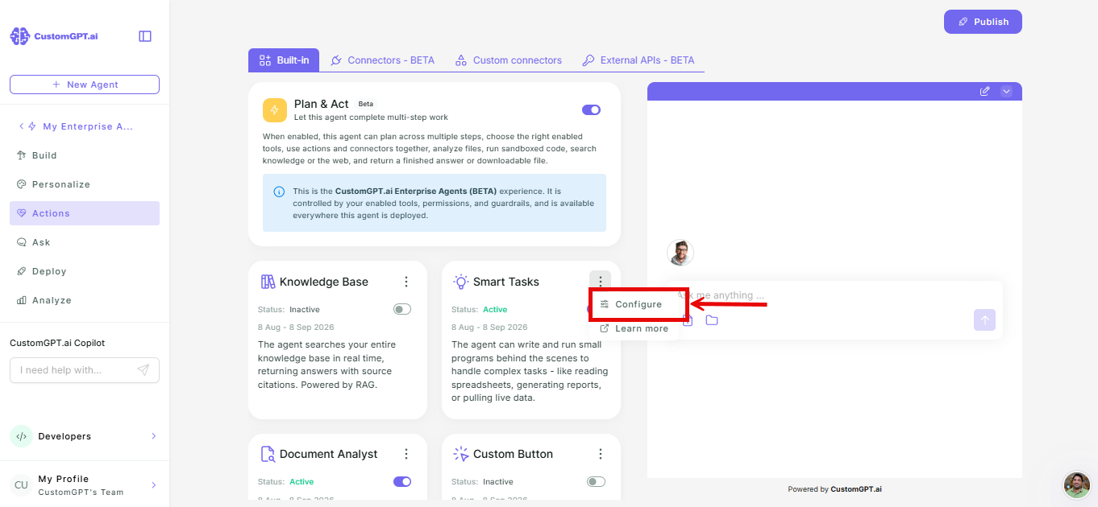Click the Ask chat bubble icon
Viewport: 1098px width, 507px height.
tap(22, 242)
